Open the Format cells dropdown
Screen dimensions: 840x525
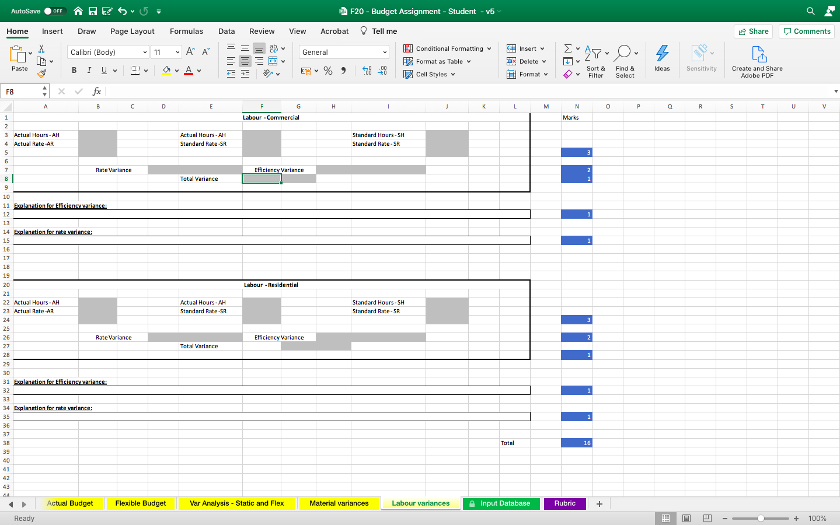point(527,74)
